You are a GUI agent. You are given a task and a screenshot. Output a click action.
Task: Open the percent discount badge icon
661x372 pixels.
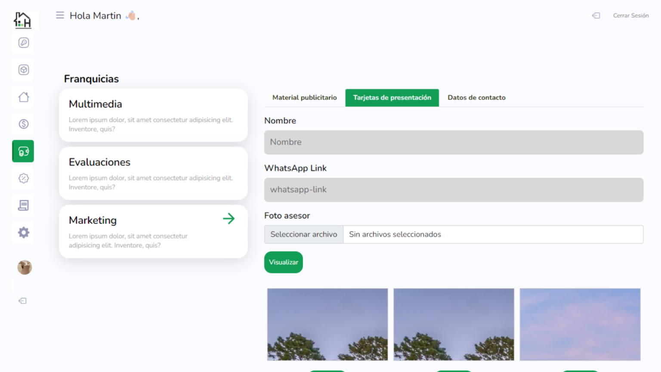(23, 178)
